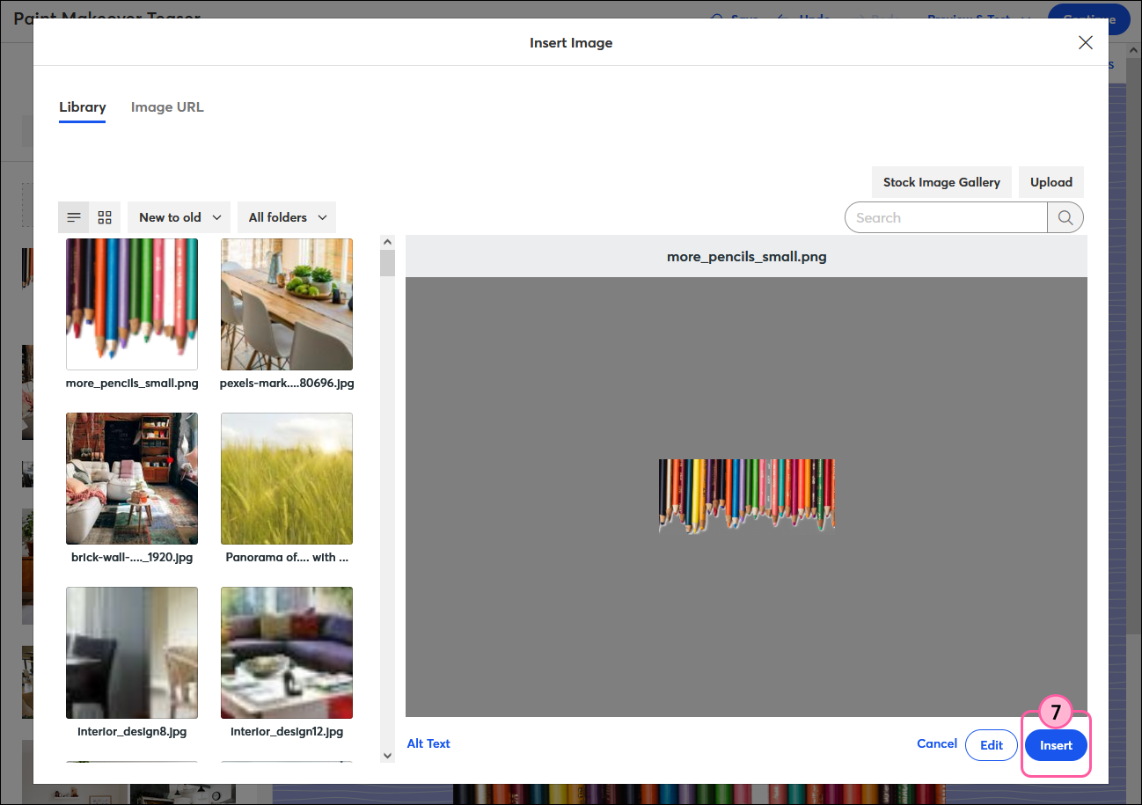
Task: Click the Upload button
Action: point(1051,182)
